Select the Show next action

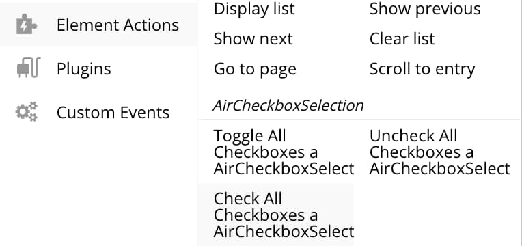click(x=253, y=39)
